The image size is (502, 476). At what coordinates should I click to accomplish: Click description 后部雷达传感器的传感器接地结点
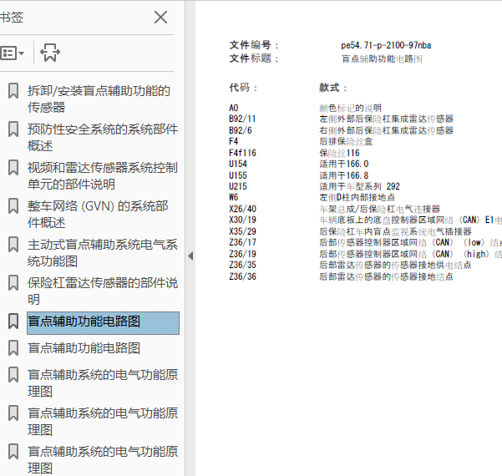386,276
